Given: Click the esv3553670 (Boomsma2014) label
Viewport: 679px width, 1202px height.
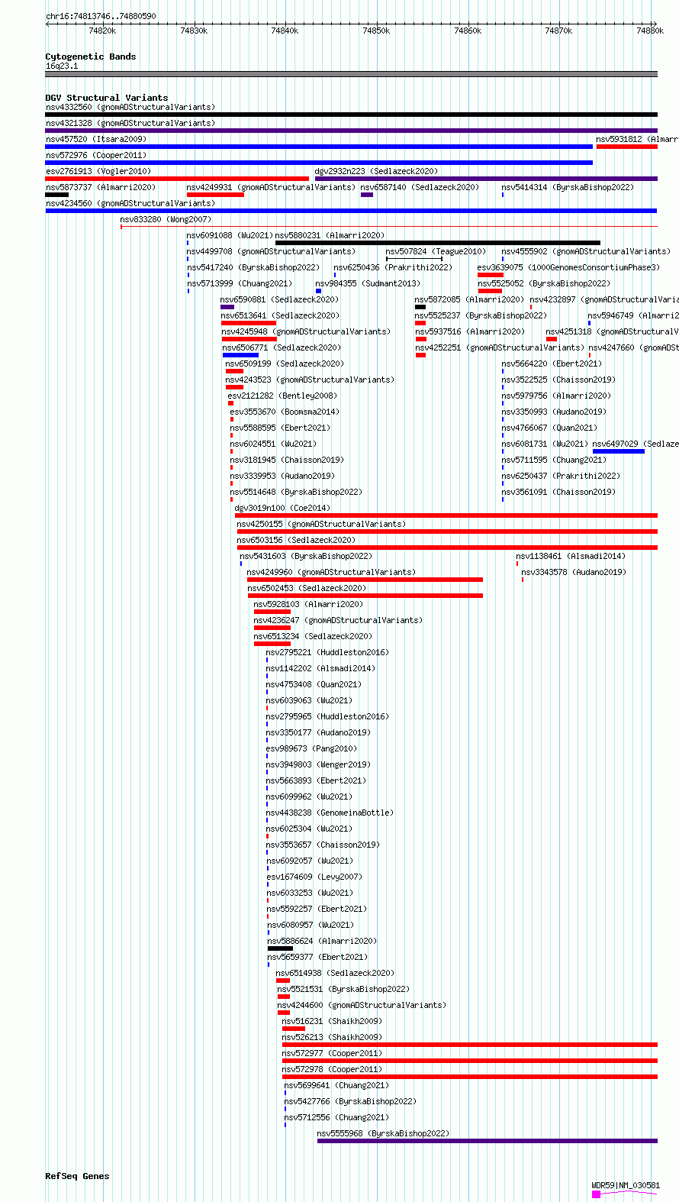Looking at the screenshot, I should [285, 412].
